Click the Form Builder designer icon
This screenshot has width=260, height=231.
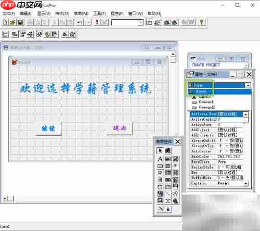click(65, 34)
